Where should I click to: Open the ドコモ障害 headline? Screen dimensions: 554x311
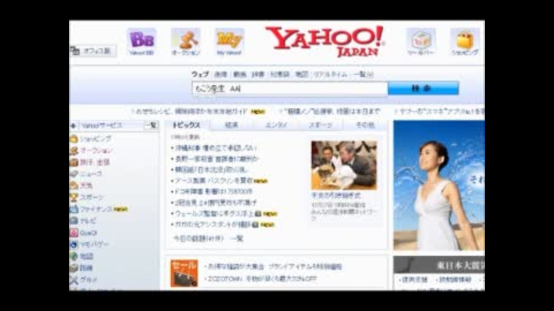click(x=214, y=192)
